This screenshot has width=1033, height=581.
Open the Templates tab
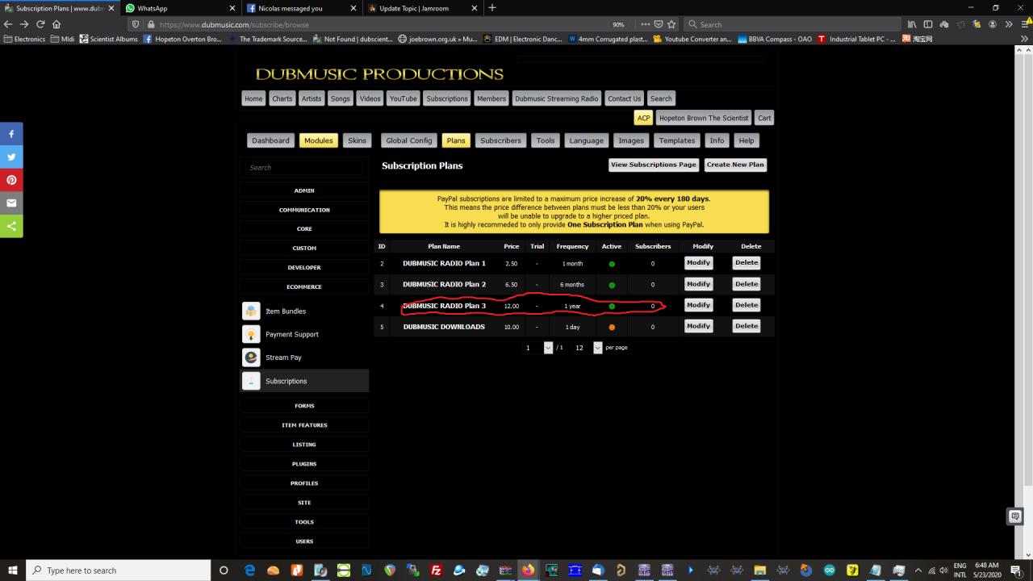point(676,140)
